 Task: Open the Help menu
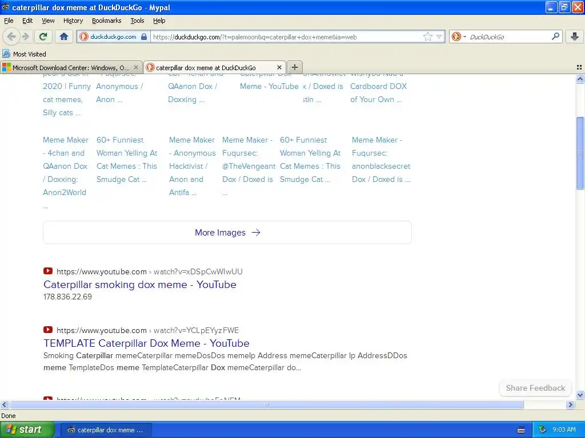click(x=159, y=21)
